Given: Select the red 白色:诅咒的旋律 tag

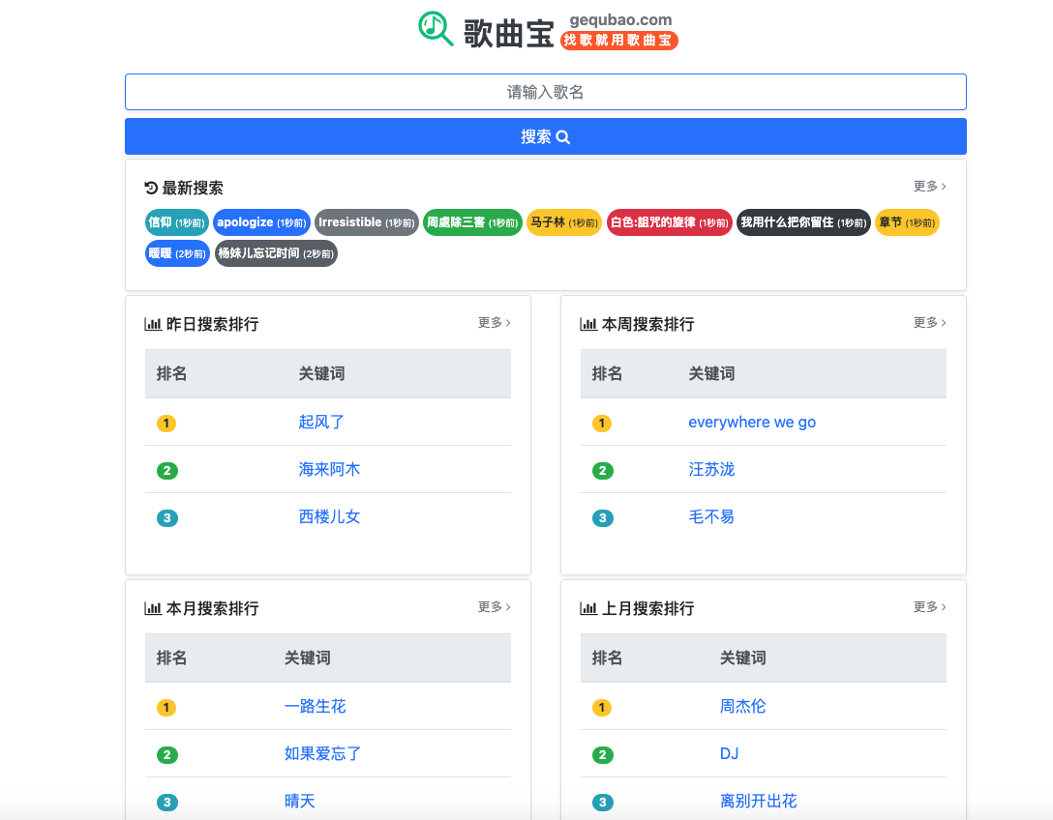Looking at the screenshot, I should (669, 222).
